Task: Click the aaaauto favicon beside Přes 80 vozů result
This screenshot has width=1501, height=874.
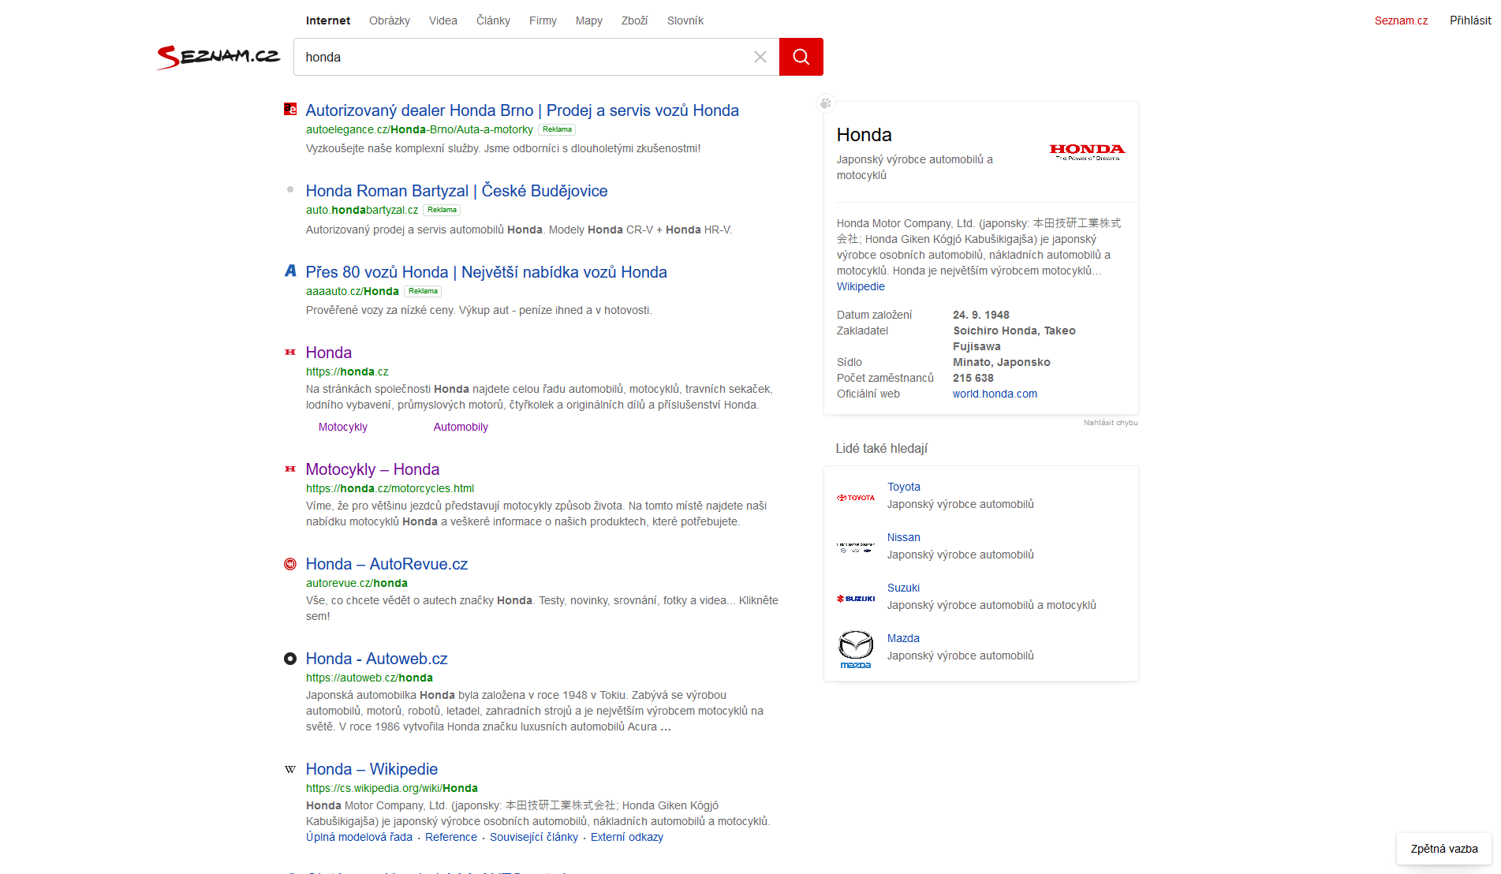Action: click(x=290, y=271)
